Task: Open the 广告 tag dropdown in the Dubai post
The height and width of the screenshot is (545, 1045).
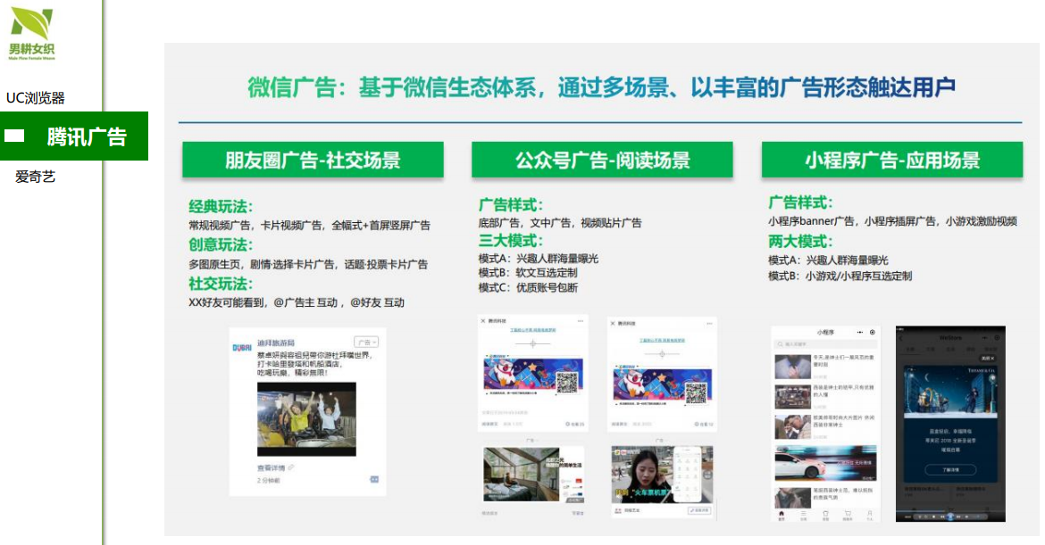Action: [366, 342]
